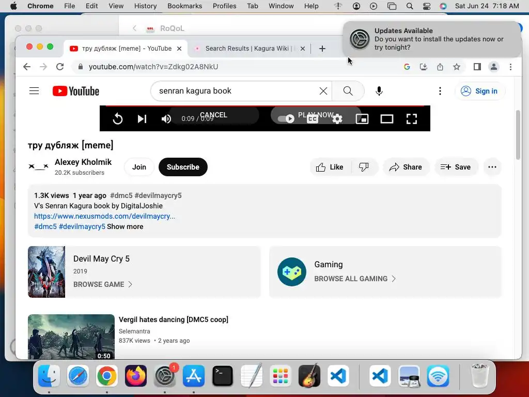This screenshot has width=529, height=397.
Task: Open YouTube hamburger guide menu
Action: pos(34,91)
